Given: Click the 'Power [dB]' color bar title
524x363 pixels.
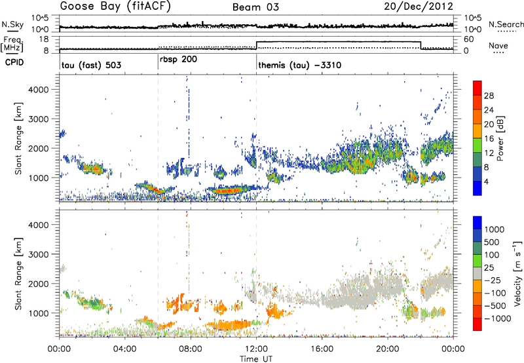Looking at the screenshot, I should (500, 138).
